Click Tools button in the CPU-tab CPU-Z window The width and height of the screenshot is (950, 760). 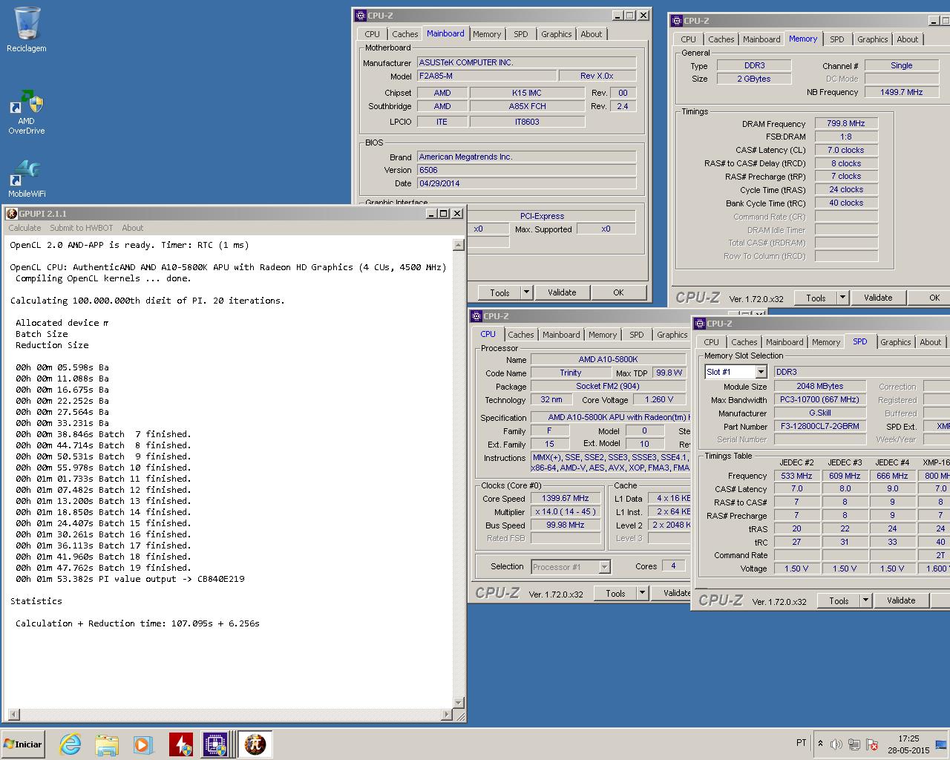coord(615,593)
